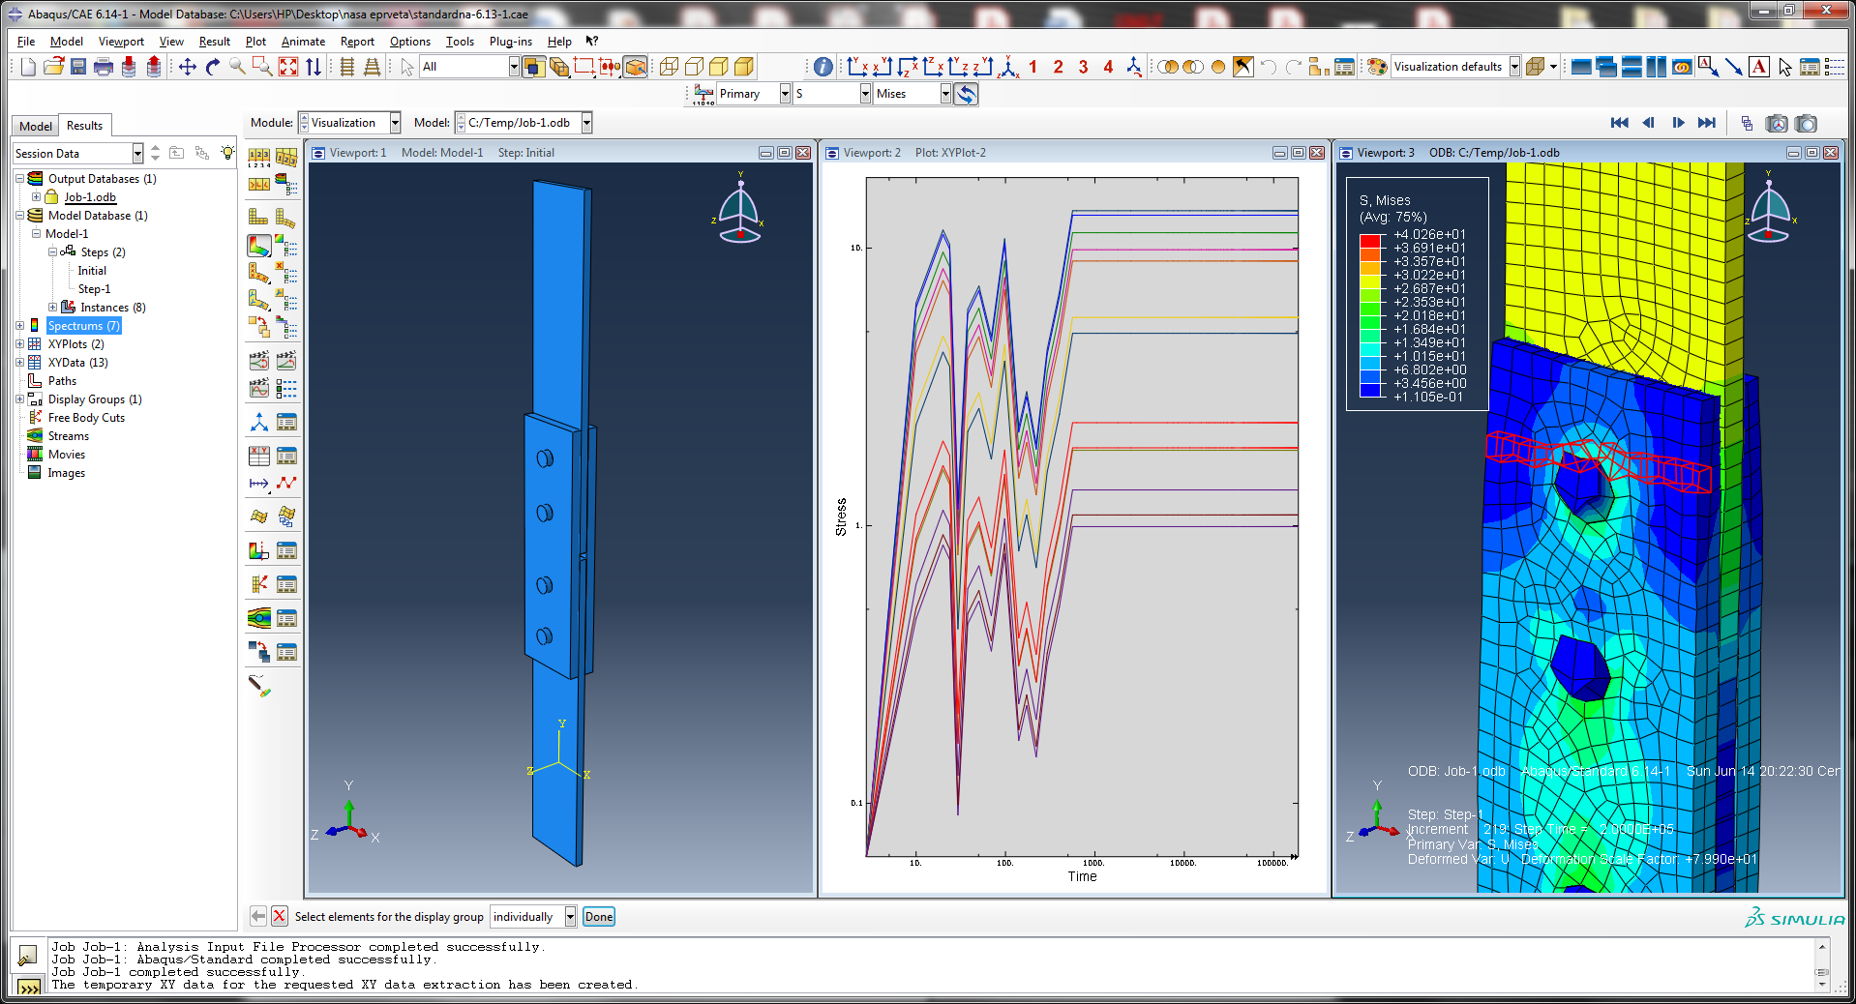Switch to the Model tab
The width and height of the screenshot is (1856, 1004).
36,126
